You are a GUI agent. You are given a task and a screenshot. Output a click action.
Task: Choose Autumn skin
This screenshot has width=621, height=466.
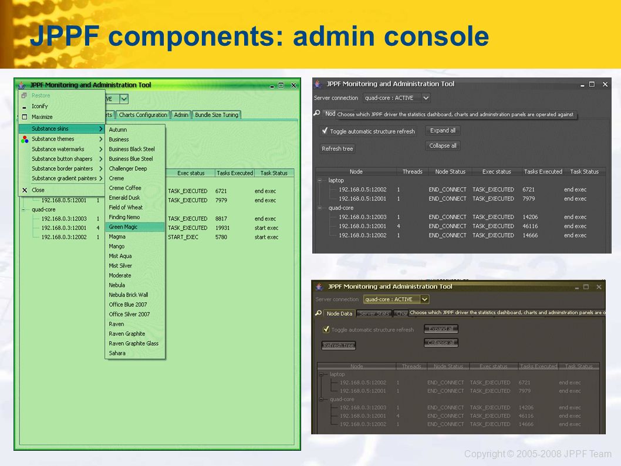(135, 130)
